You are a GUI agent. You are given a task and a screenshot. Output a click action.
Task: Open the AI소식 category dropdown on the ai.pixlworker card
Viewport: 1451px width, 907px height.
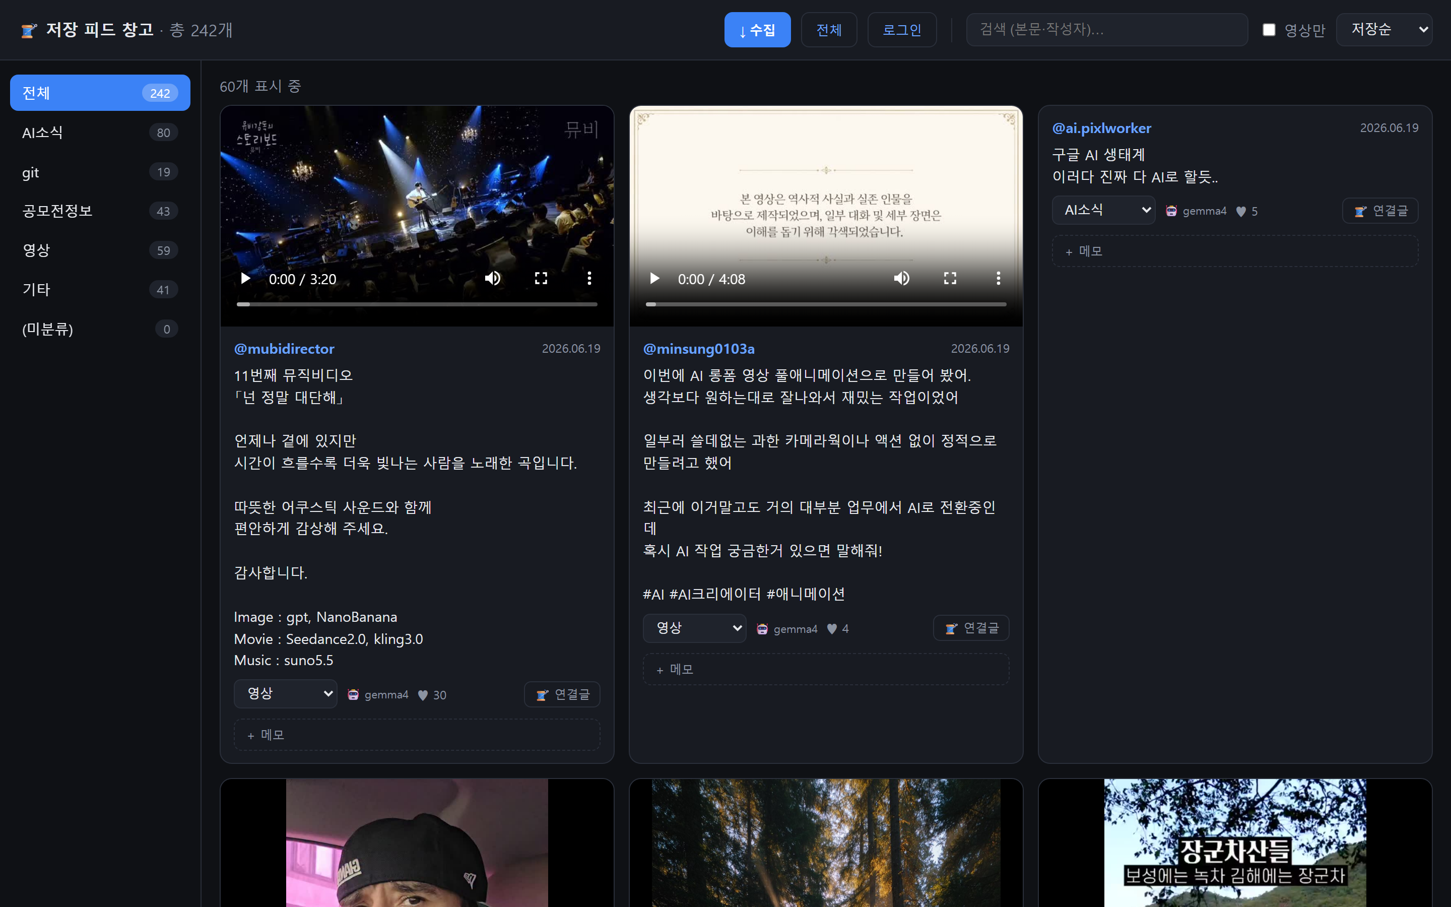[x=1103, y=210]
